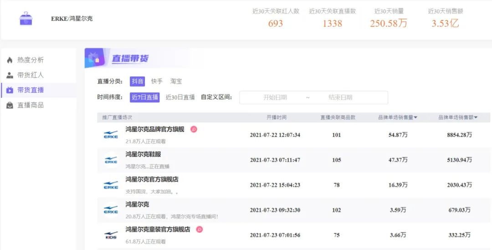
Task: Click the start time 2021-07-23 07:01:56
Action: coord(275,235)
